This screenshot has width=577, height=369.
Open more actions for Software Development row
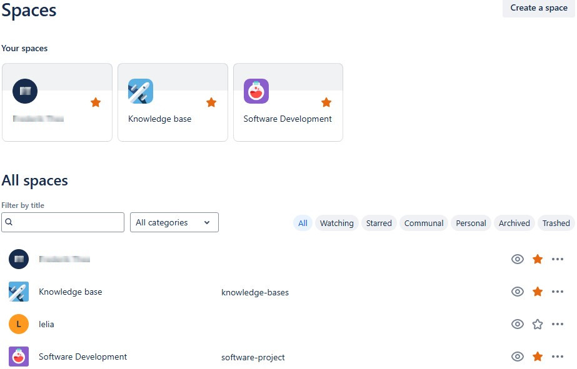pos(558,357)
